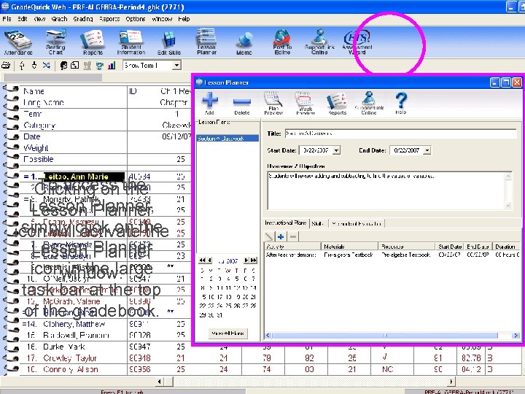Click the printer icon in the small toolbar
Image resolution: width=525 pixels, height=394 pixels.
click(x=6, y=66)
